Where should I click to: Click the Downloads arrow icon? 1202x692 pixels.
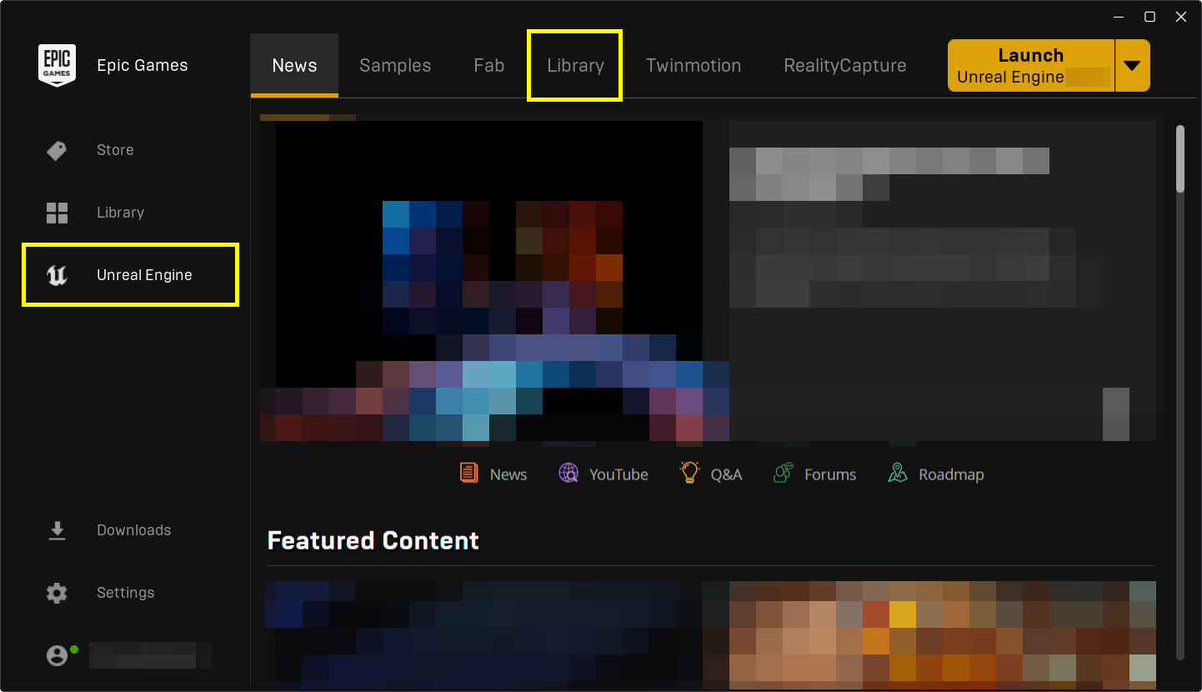point(57,530)
